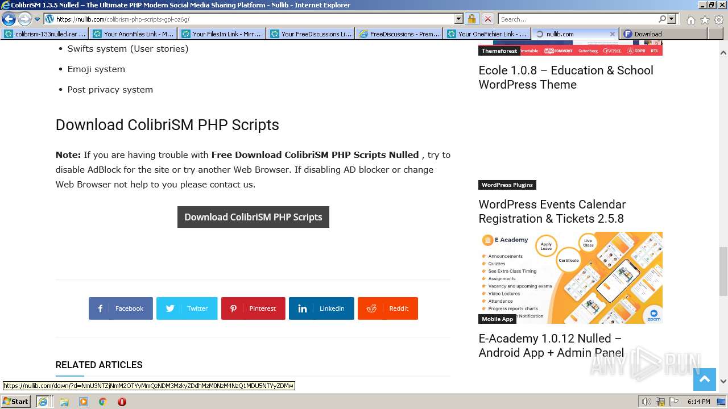
Task: Click the Pinterest P icon
Action: pos(233,308)
